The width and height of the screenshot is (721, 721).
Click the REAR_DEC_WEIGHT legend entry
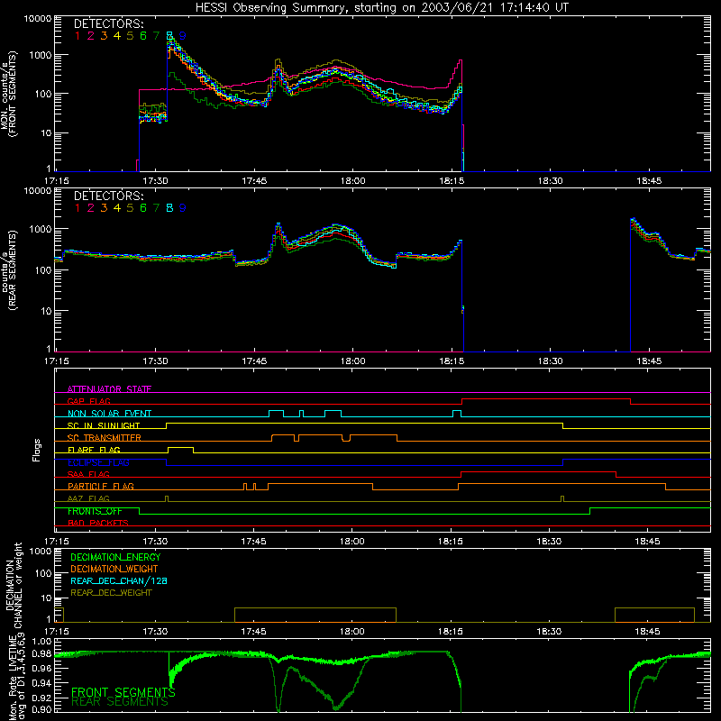111,593
